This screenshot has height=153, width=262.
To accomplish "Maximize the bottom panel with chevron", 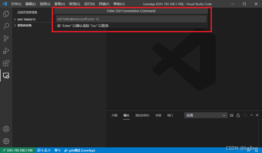I will pyautogui.click(x=251, y=115).
